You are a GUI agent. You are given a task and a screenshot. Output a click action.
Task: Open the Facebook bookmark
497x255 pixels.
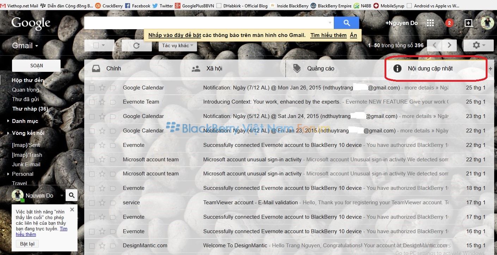[x=137, y=6]
